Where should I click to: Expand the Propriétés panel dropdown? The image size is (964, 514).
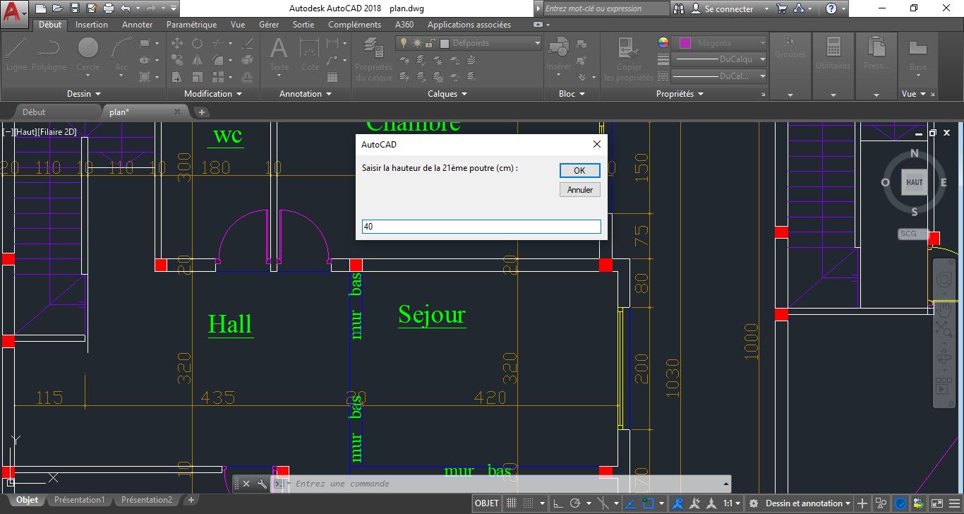click(680, 93)
